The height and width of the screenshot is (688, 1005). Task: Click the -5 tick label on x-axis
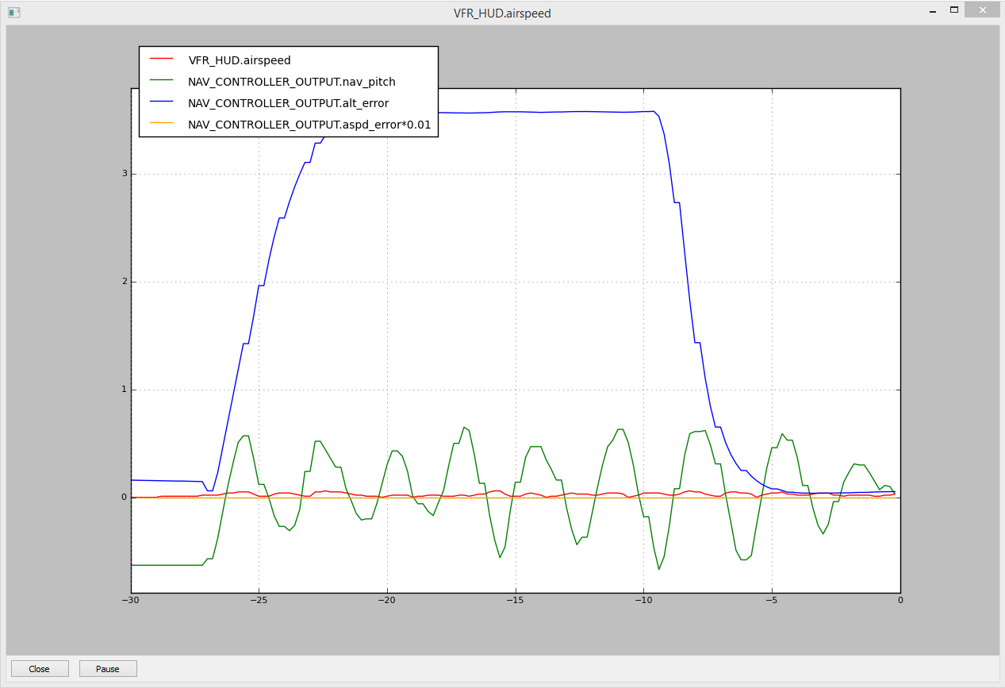click(772, 601)
